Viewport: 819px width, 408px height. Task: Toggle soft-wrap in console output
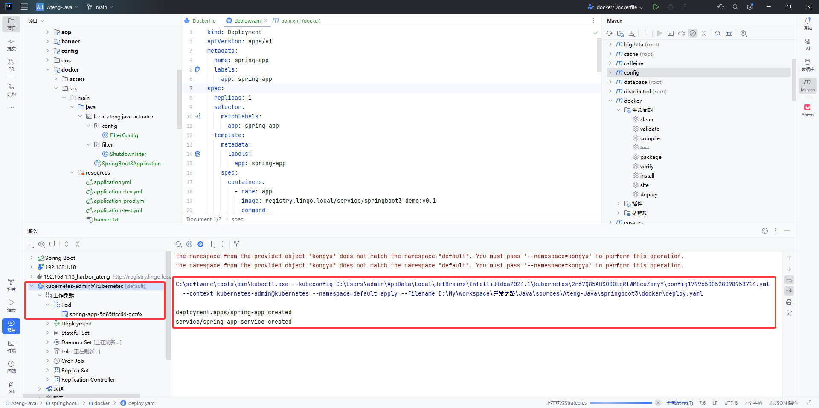coord(789,280)
